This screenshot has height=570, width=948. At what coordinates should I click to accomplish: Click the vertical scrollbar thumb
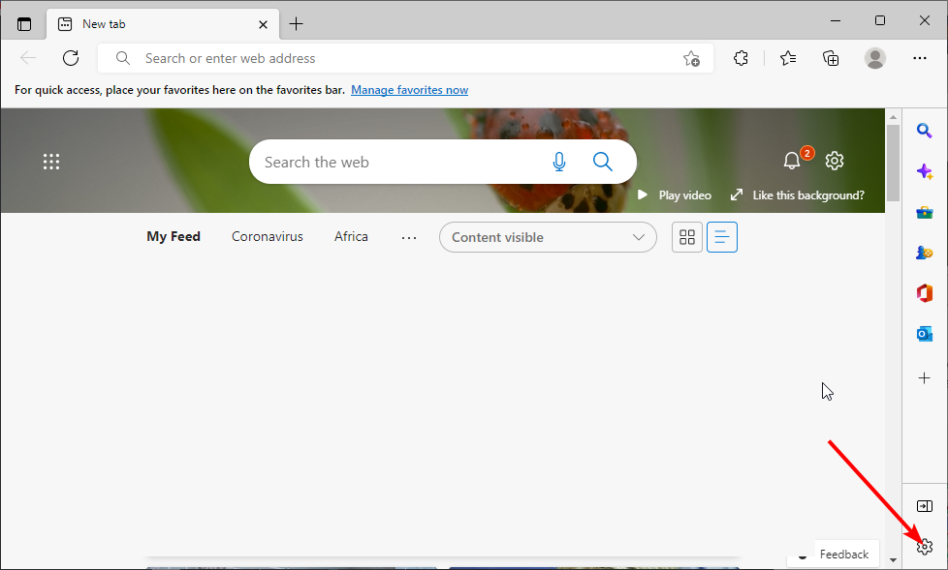click(893, 163)
